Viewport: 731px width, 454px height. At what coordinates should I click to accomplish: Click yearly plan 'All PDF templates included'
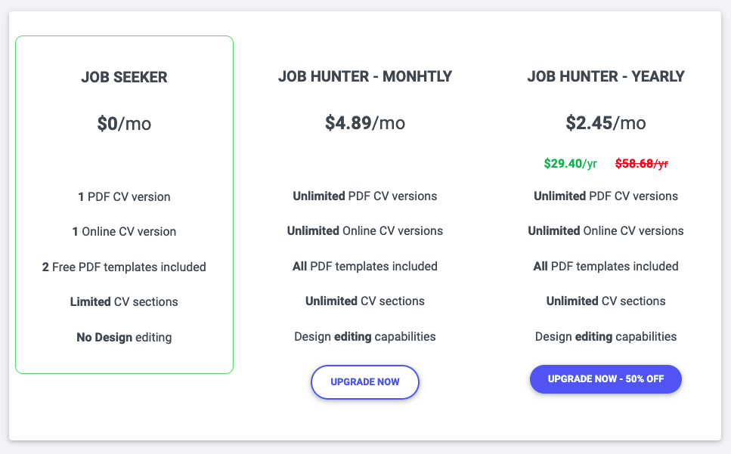(x=606, y=267)
